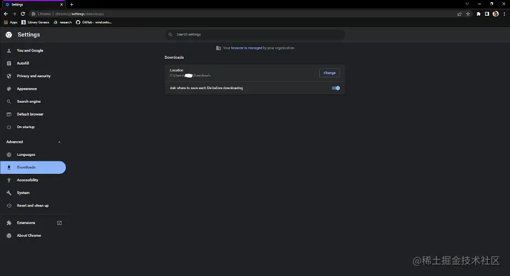Click the browser forward arrow
Screen dimensions: 510x276
pos(14,14)
